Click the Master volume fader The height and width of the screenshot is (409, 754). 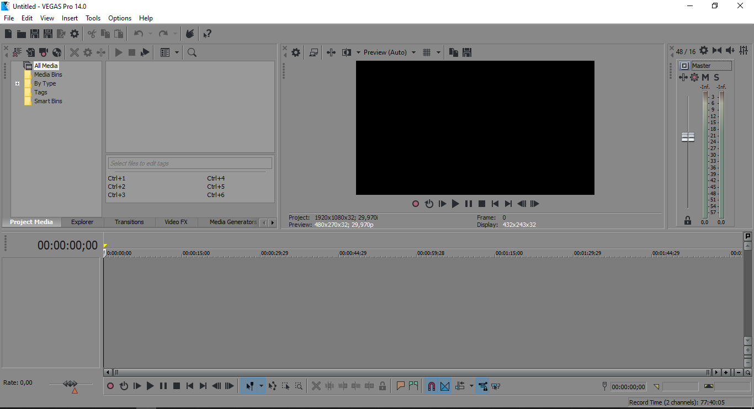click(x=688, y=136)
